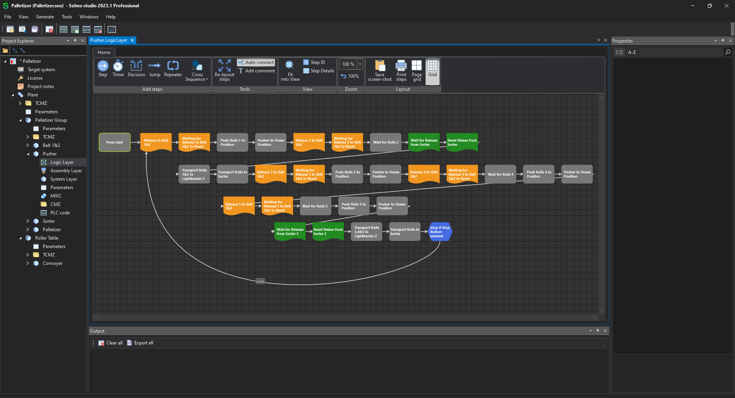Toggle the Grid layout display

[432, 71]
